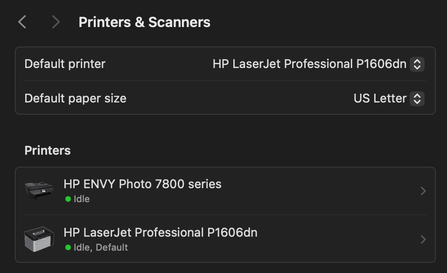Open the Default paper size popup stepper

(417, 98)
